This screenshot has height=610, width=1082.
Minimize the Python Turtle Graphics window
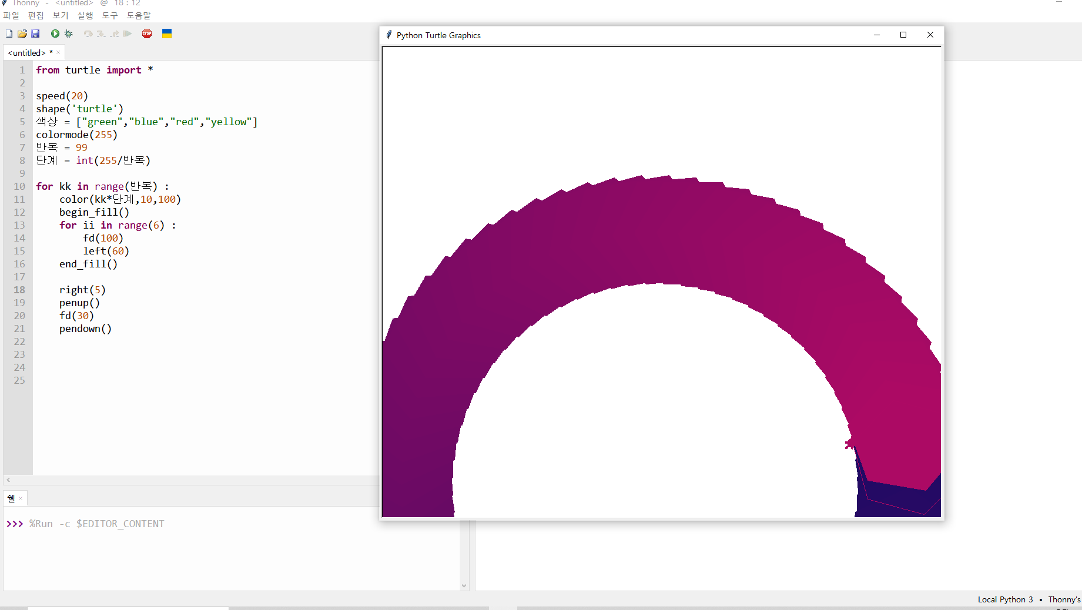click(x=877, y=35)
